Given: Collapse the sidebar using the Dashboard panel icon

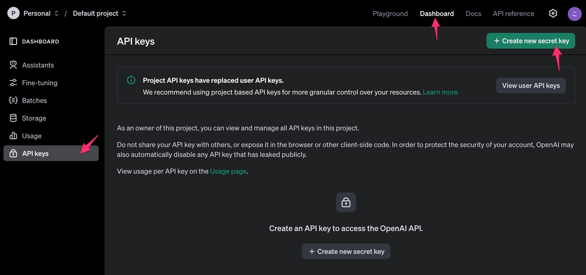Looking at the screenshot, I should tap(13, 42).
